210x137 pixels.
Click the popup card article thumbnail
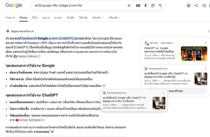(x=159, y=103)
